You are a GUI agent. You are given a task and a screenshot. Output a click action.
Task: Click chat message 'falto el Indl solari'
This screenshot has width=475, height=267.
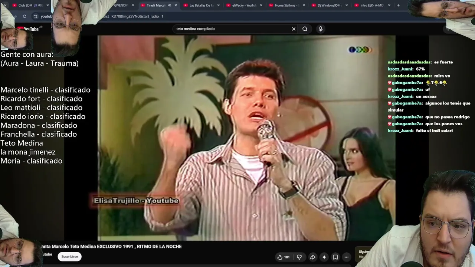(x=434, y=131)
